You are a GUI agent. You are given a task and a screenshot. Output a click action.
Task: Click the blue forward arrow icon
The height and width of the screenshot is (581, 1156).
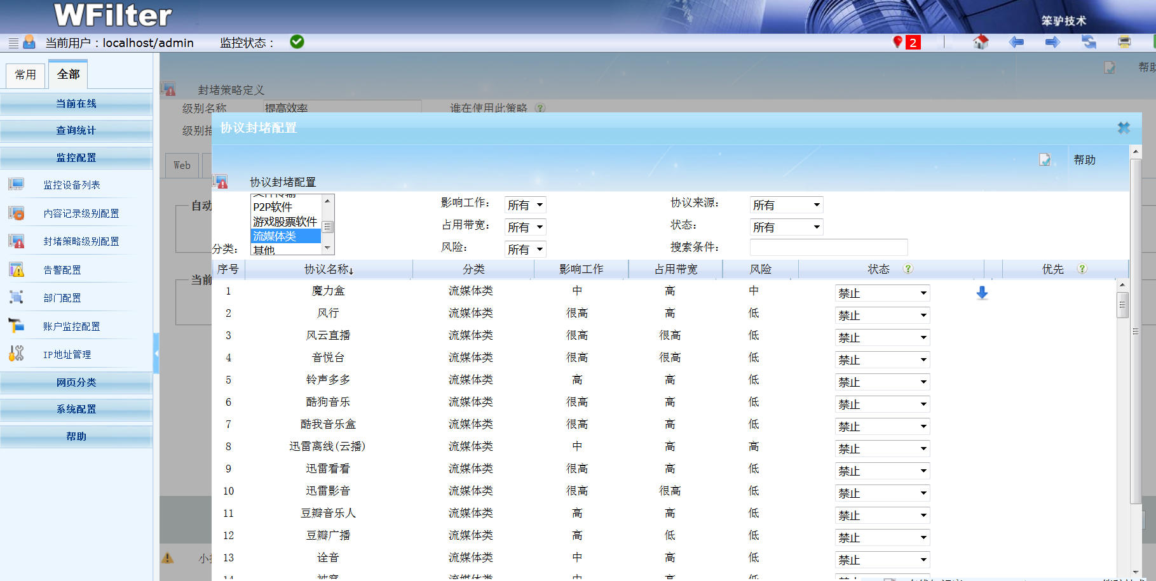[1052, 43]
